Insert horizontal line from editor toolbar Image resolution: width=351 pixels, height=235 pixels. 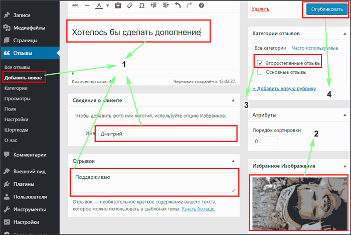pyautogui.click(x=87, y=6)
